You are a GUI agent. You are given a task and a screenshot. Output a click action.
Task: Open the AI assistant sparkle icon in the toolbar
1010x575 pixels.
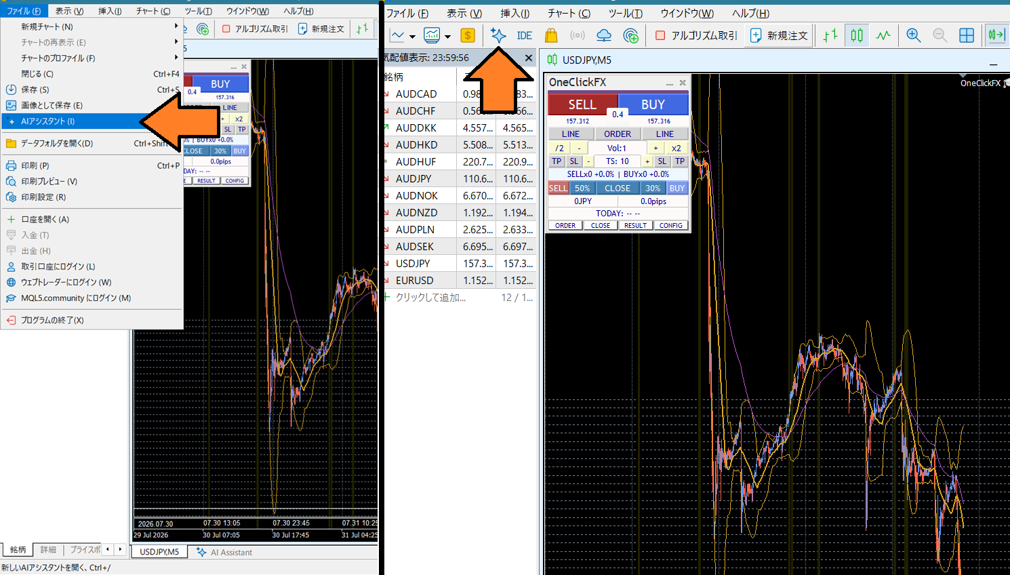(498, 35)
